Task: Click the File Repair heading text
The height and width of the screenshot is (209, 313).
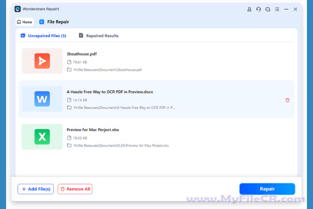Action: (58, 22)
